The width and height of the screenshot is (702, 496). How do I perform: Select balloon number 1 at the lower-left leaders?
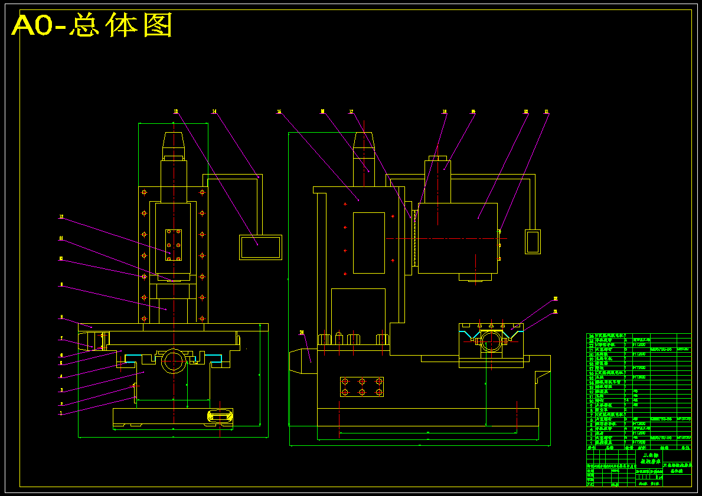pos(60,413)
